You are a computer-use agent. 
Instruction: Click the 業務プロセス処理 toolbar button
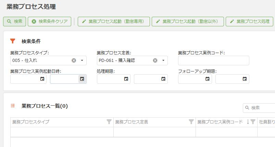[250, 21]
